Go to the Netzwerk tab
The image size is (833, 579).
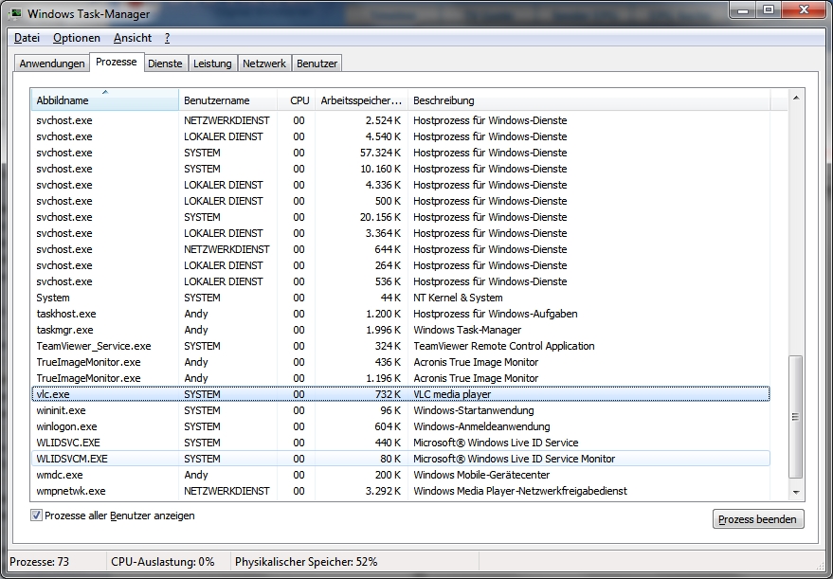click(x=264, y=63)
